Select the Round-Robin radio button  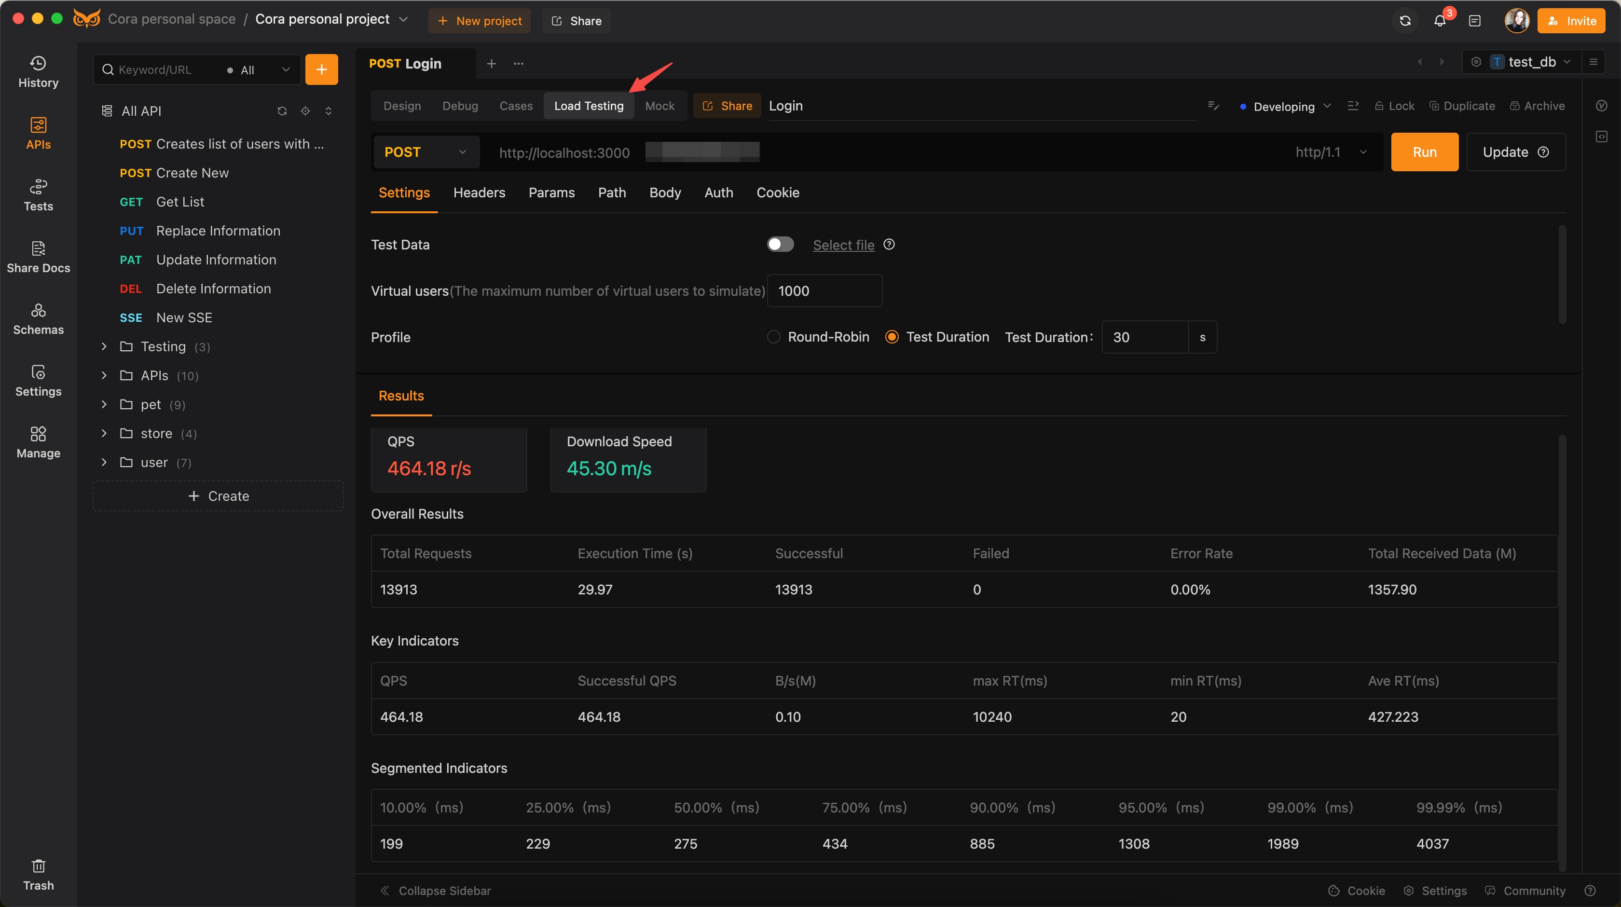tap(773, 336)
